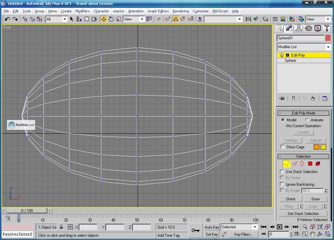Open the Graph Editors menu

tap(158, 11)
